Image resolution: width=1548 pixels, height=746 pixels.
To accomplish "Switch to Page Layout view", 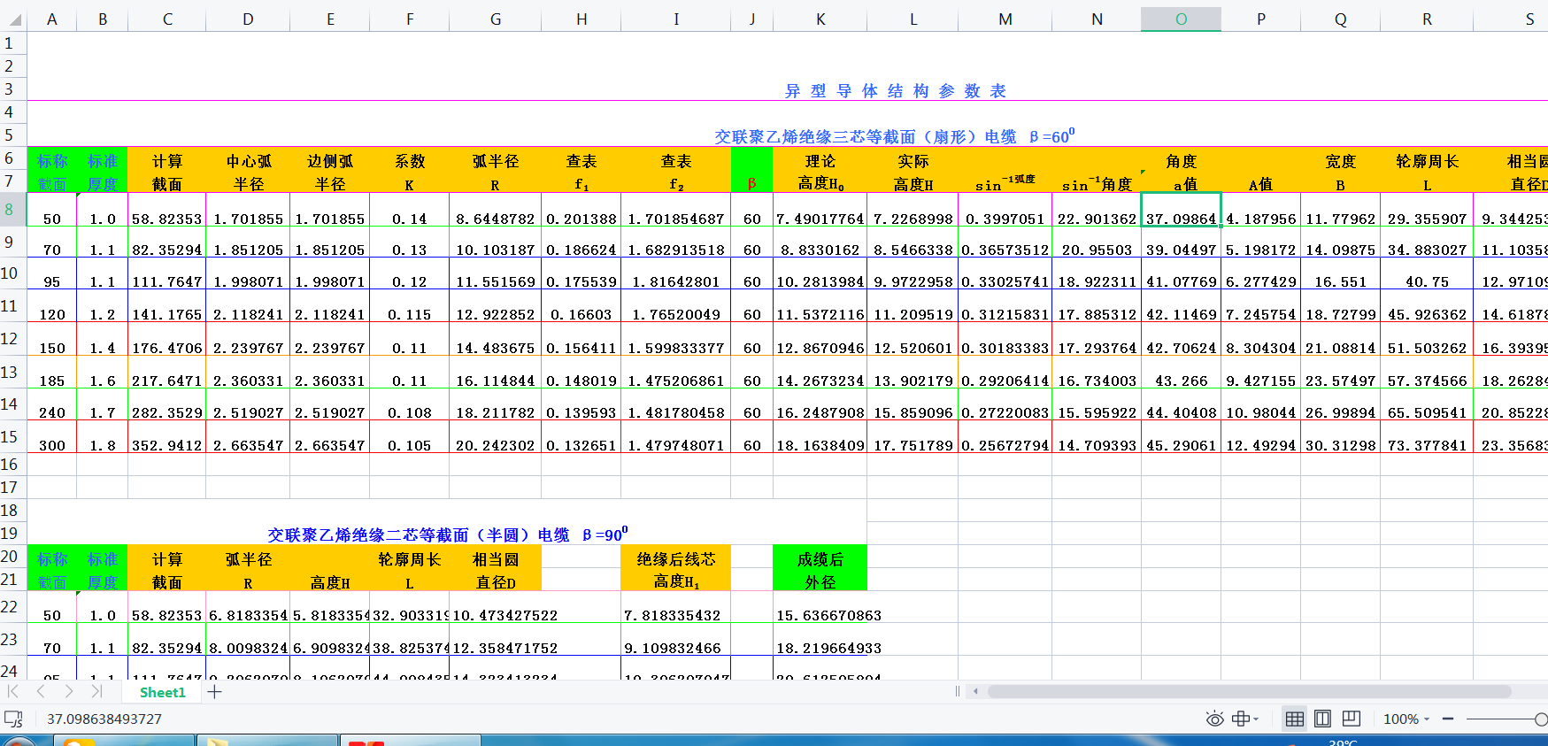I will [x=1322, y=719].
